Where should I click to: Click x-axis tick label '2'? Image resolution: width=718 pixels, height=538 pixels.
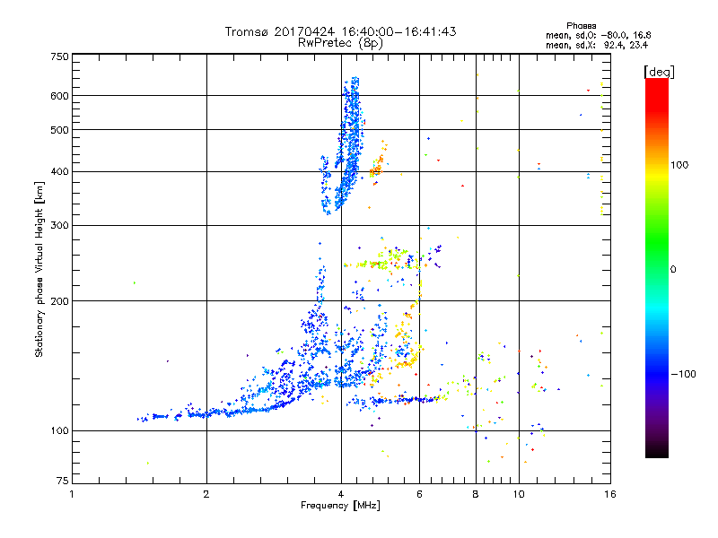coord(206,494)
